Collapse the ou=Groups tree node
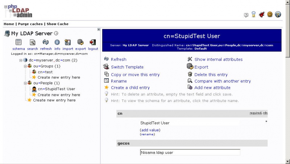The image size is (290, 164). click(x=25, y=66)
